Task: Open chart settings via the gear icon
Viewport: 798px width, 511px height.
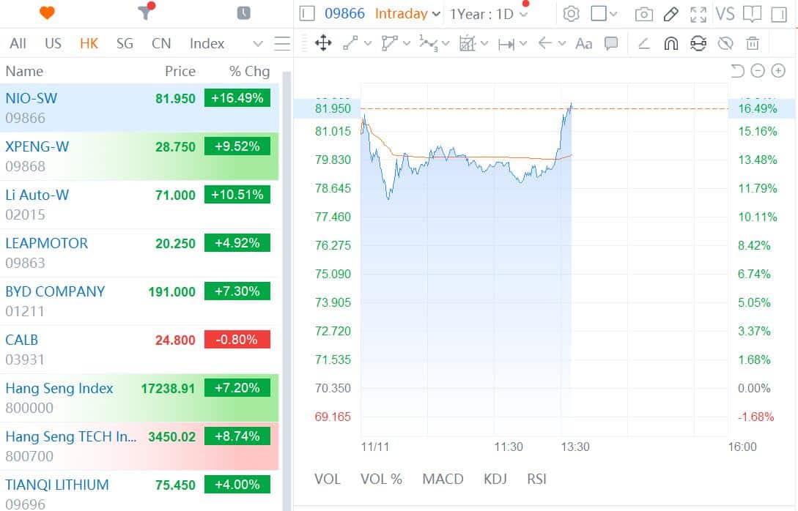Action: [572, 14]
